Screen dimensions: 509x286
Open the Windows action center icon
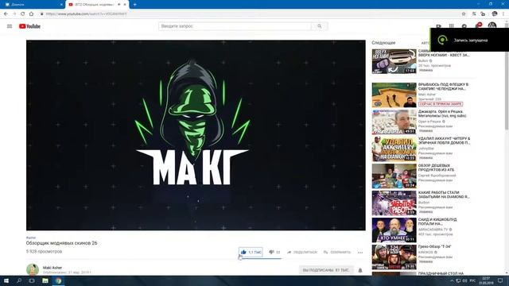[x=500, y=280]
